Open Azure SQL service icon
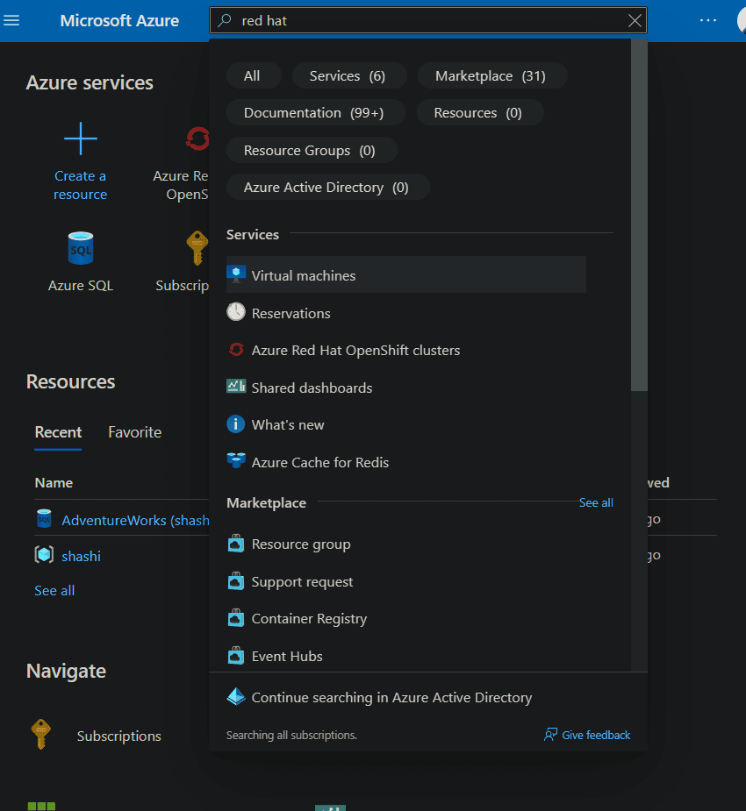 (80, 248)
